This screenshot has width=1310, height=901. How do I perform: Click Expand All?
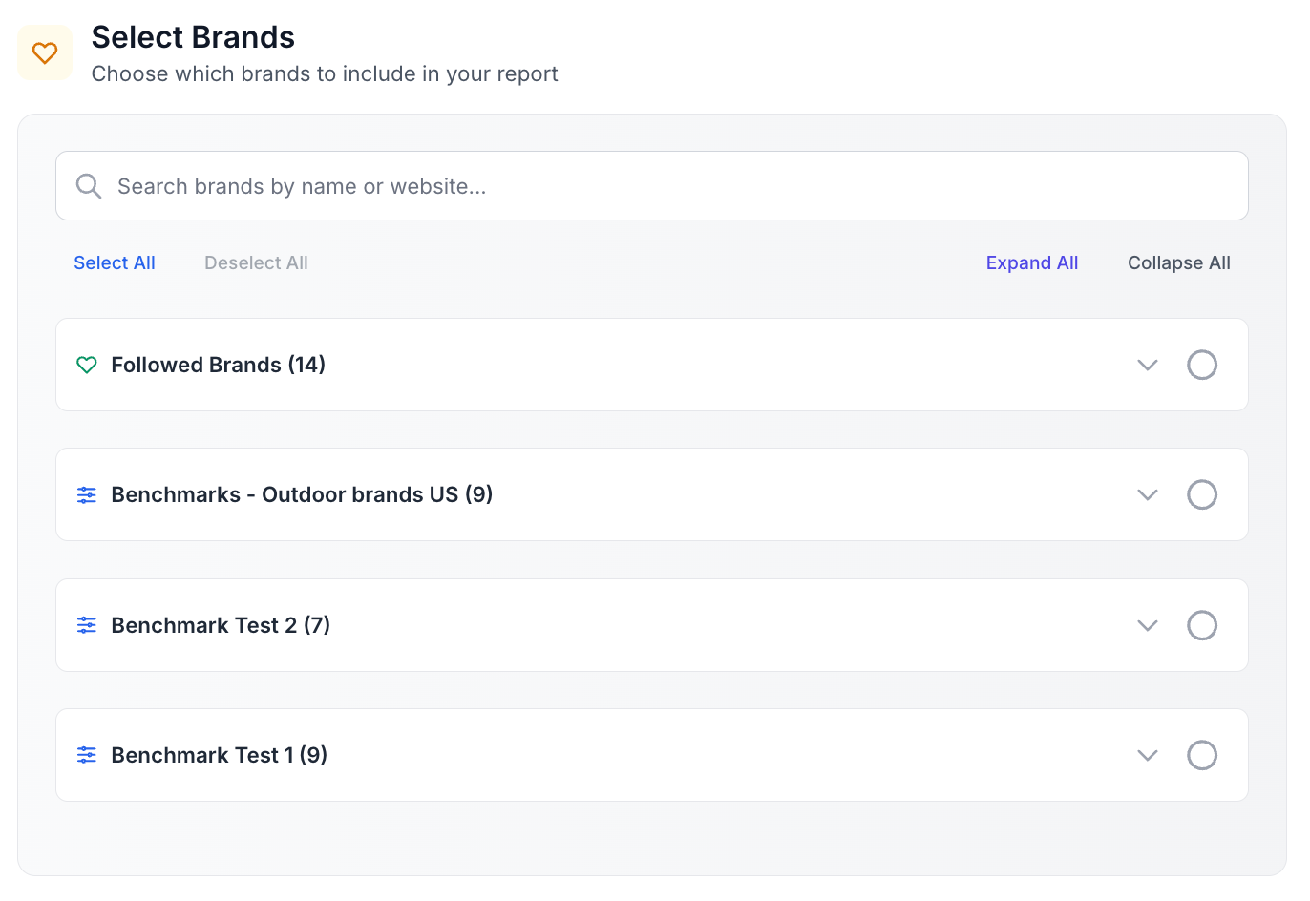coord(1032,262)
